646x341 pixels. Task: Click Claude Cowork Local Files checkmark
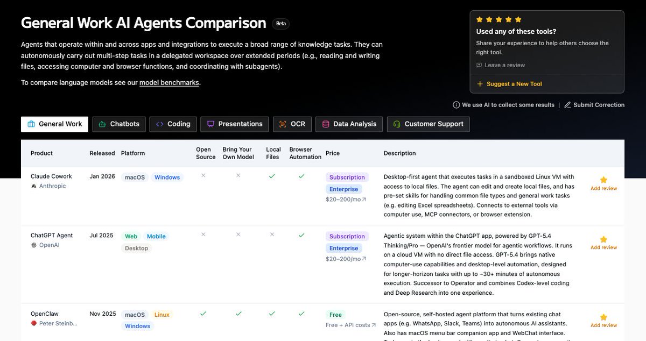[272, 176]
